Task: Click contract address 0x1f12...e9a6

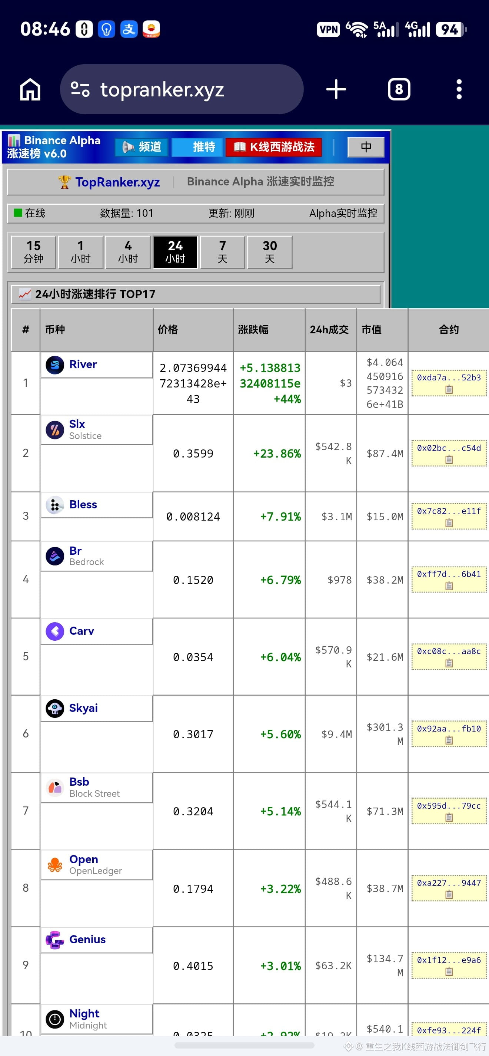Action: click(x=449, y=960)
